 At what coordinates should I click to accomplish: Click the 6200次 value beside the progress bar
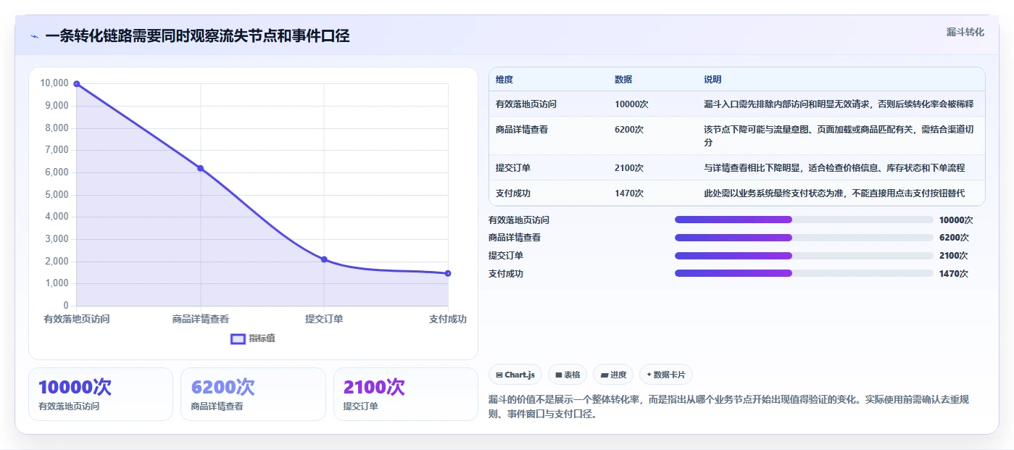point(954,238)
